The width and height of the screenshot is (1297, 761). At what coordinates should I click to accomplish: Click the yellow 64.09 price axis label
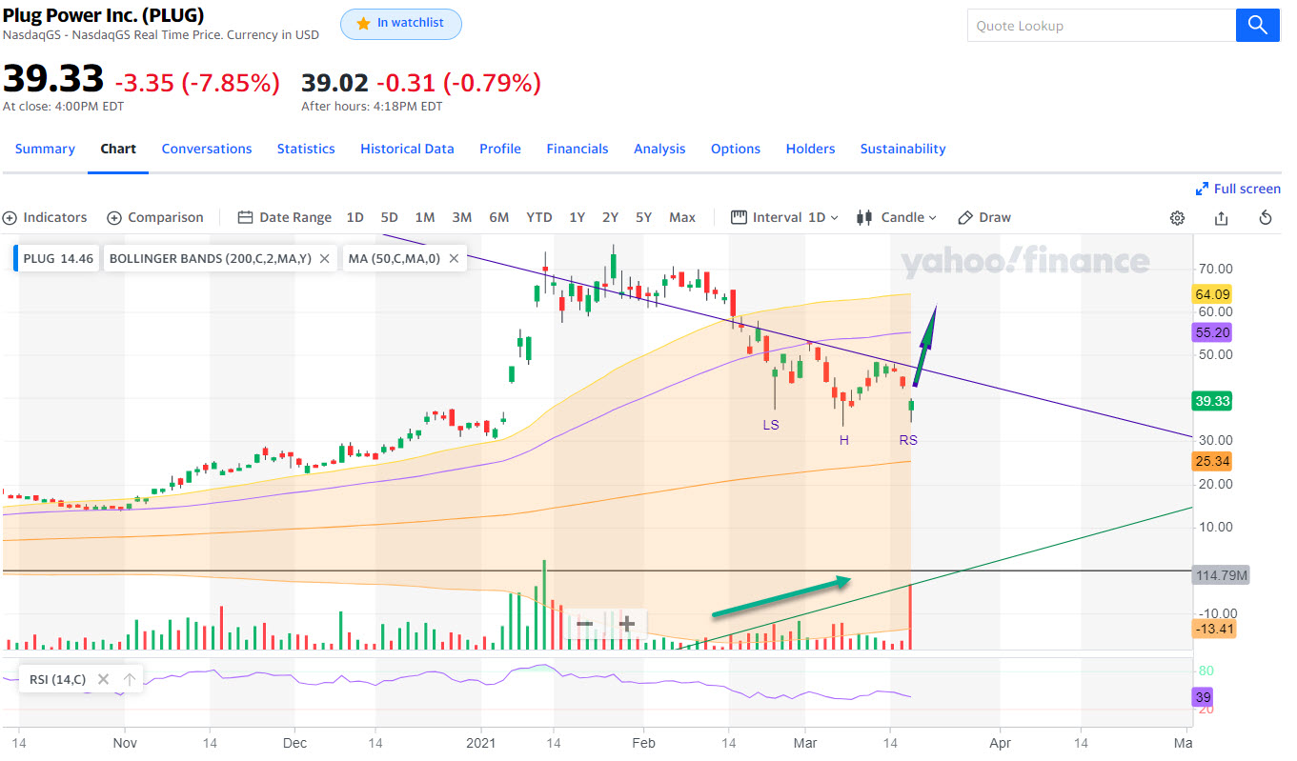click(x=1213, y=294)
